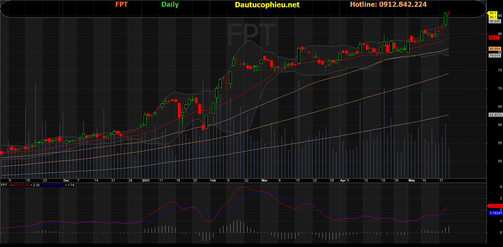Click the Dec month label on time axis

pos(66,180)
